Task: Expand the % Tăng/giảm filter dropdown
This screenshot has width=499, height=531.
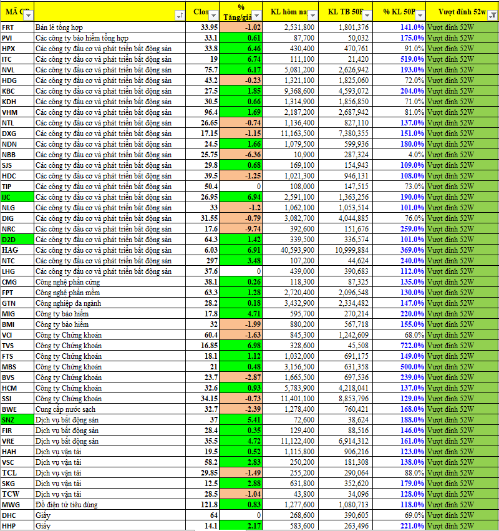Action: coord(258,16)
